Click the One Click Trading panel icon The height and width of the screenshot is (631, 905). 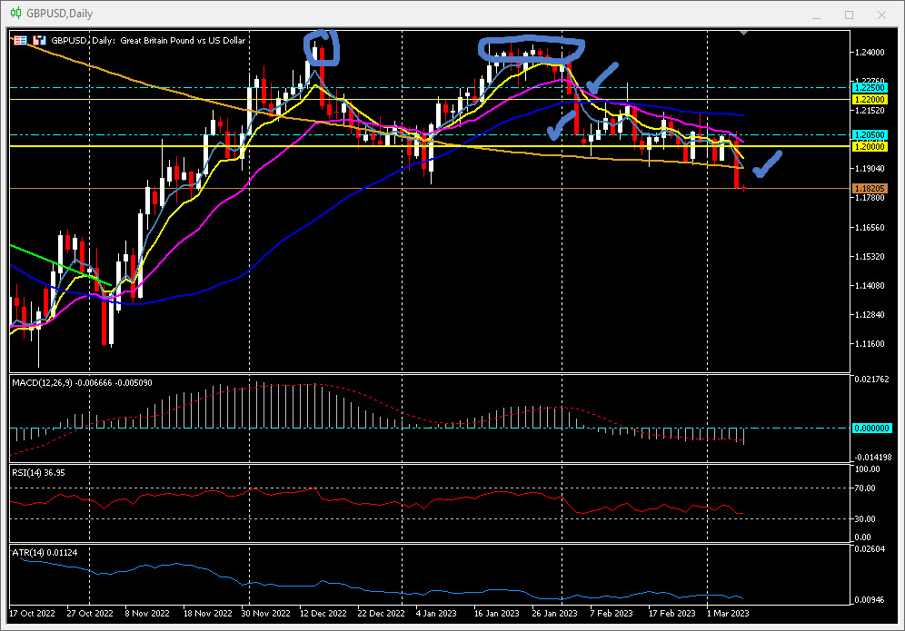tap(19, 41)
